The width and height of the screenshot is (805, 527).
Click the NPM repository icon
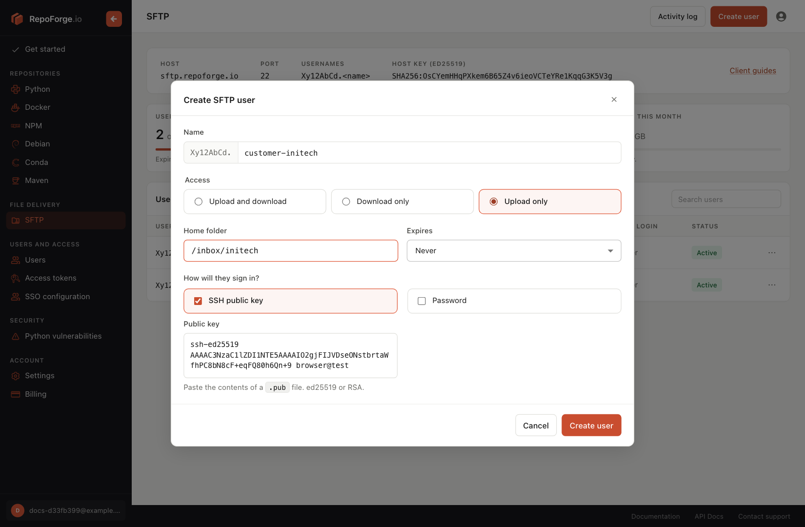pyautogui.click(x=16, y=126)
